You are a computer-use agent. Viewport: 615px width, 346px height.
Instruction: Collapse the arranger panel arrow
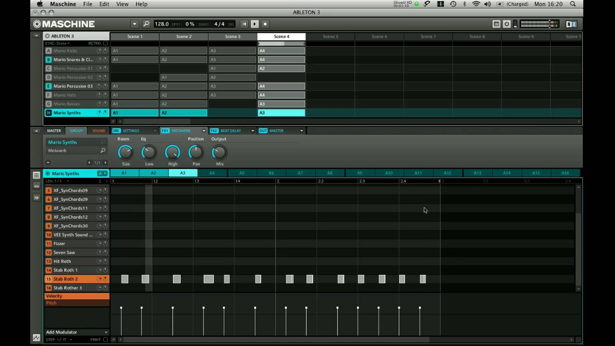click(x=36, y=36)
